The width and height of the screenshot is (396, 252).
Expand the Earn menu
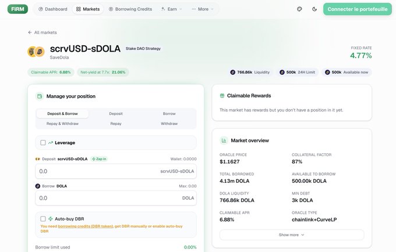coord(171,9)
